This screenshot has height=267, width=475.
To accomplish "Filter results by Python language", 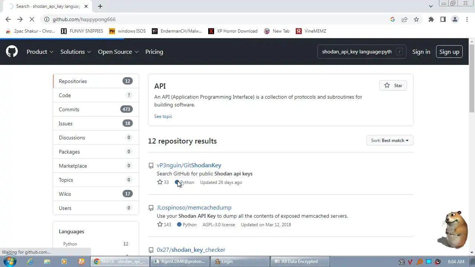I will (96, 244).
